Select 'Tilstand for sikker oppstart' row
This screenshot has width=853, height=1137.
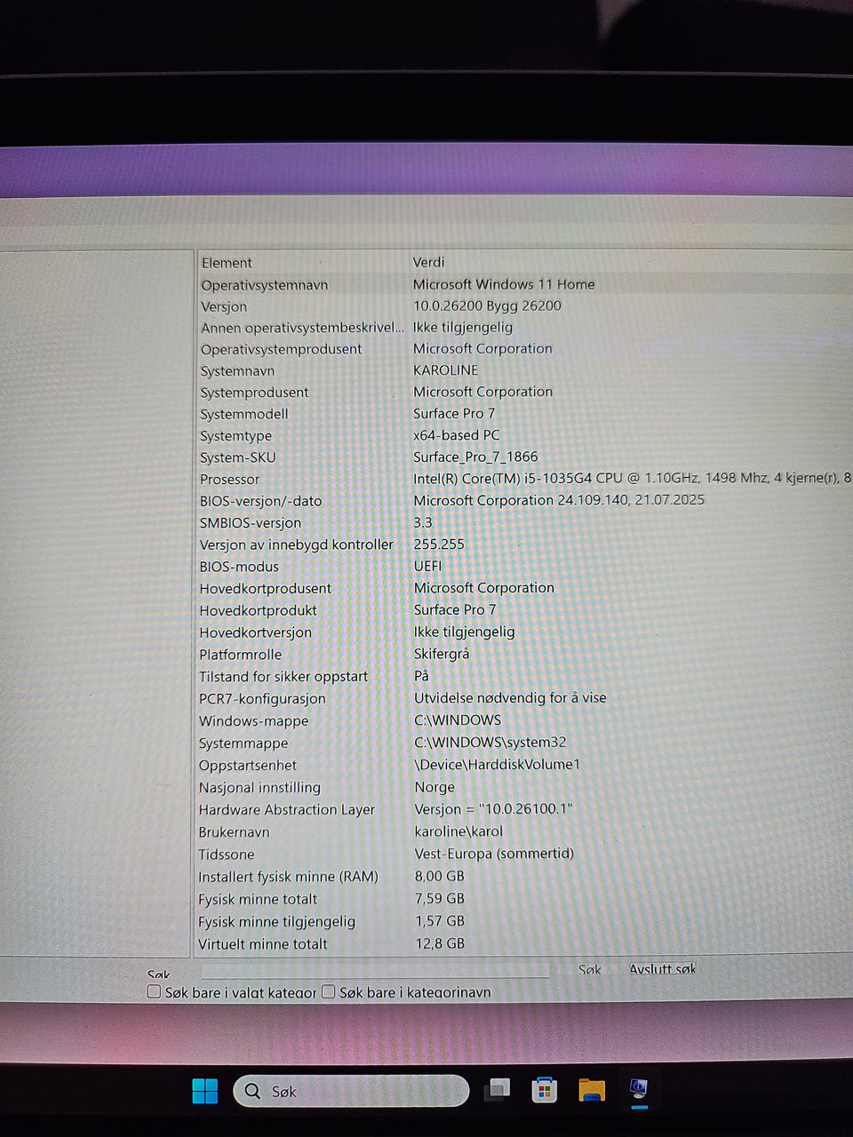pyautogui.click(x=525, y=676)
